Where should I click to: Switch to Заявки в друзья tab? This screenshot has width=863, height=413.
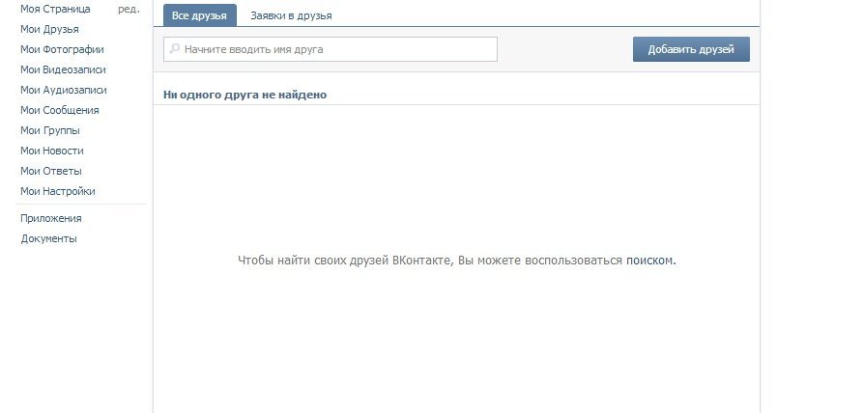(291, 16)
